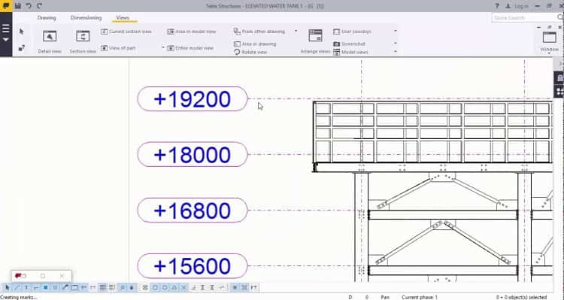
Task: Click the Redo arrow icon
Action: (40, 6)
